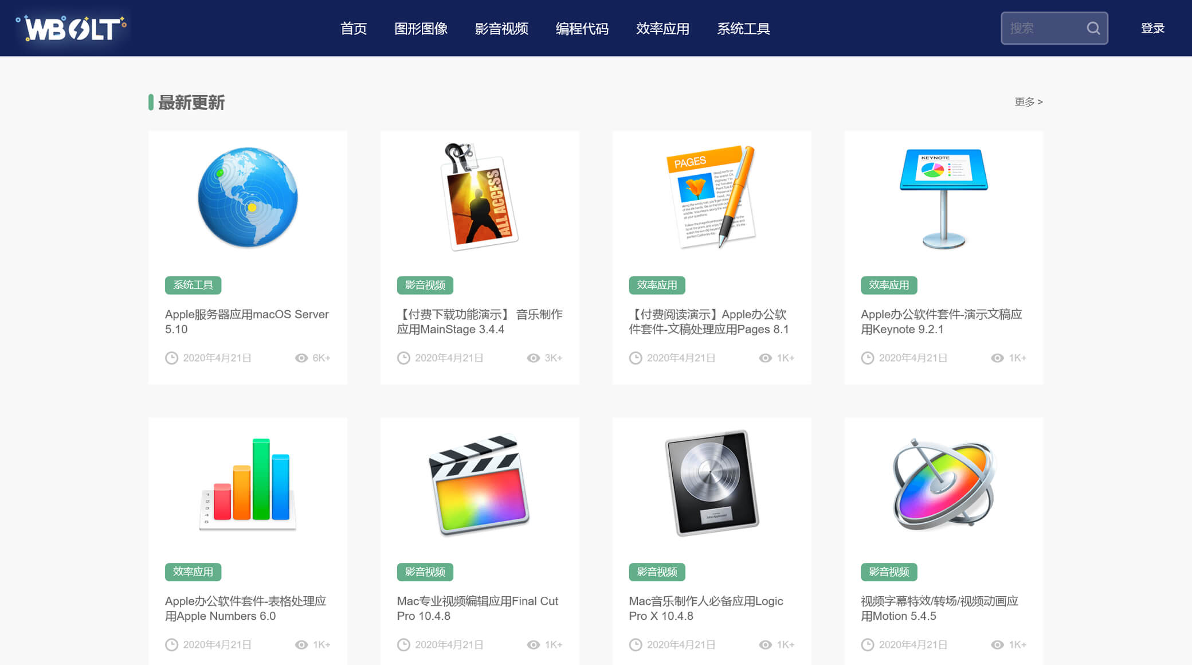Click 影音视频 tag on Logic Pro X card
1192x665 pixels.
(x=657, y=572)
